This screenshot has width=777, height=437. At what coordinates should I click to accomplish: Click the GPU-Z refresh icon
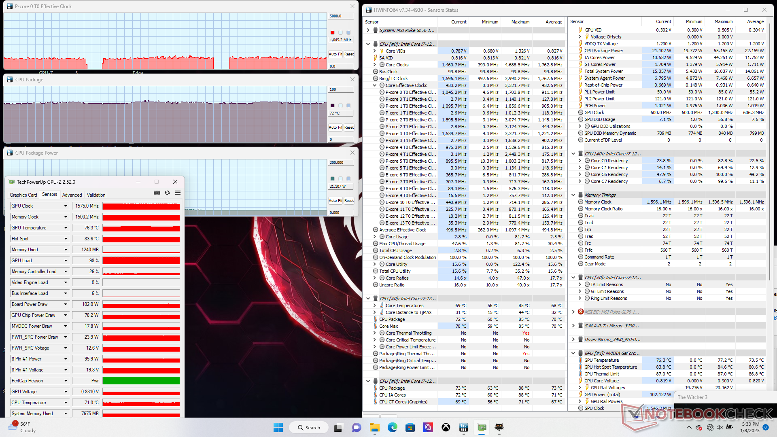(167, 193)
